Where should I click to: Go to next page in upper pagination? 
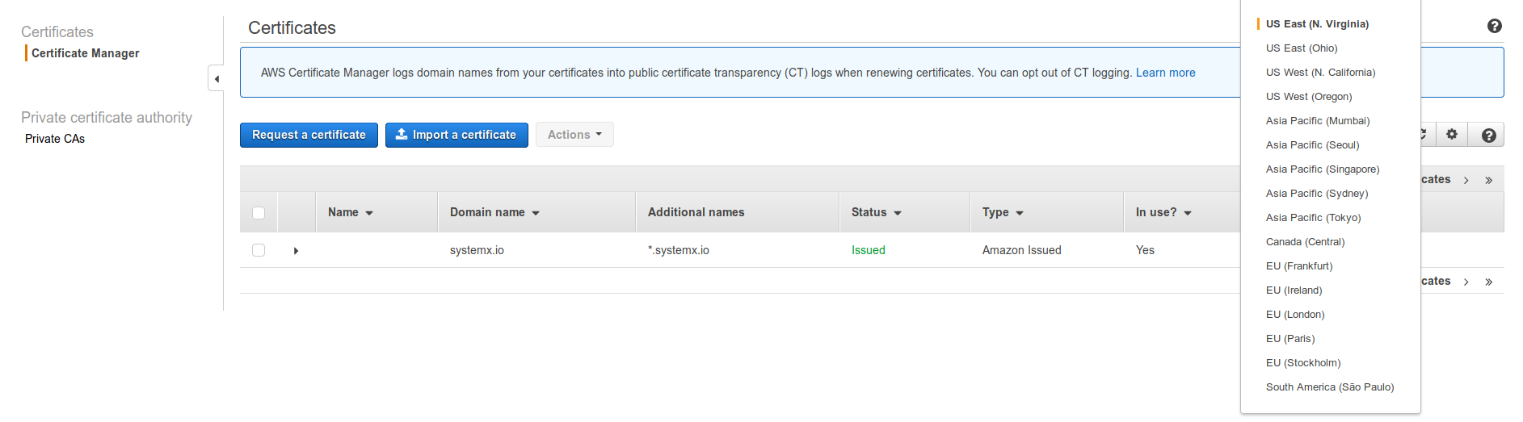(1466, 180)
